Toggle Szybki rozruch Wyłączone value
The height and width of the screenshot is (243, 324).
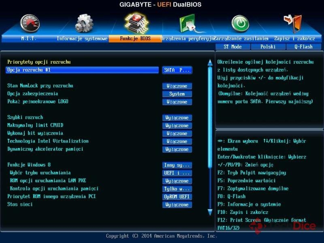click(177, 117)
